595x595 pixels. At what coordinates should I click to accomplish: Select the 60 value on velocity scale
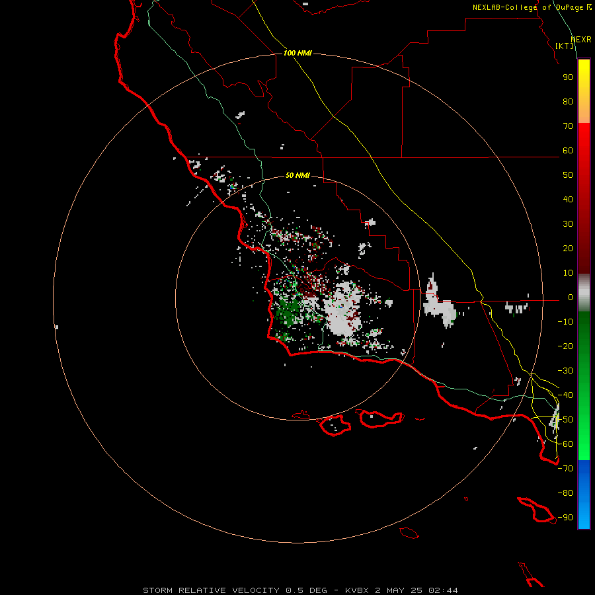click(568, 151)
